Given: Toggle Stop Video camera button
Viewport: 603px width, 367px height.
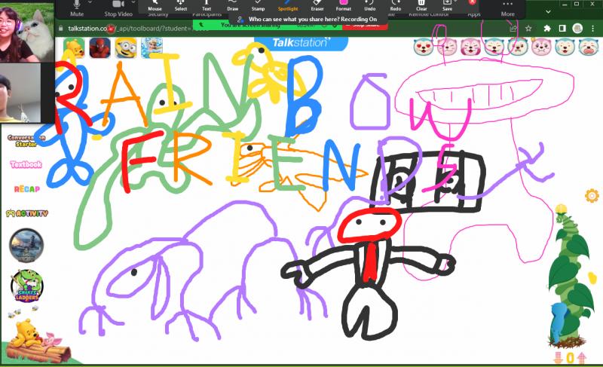Looking at the screenshot, I should pyautogui.click(x=117, y=8).
